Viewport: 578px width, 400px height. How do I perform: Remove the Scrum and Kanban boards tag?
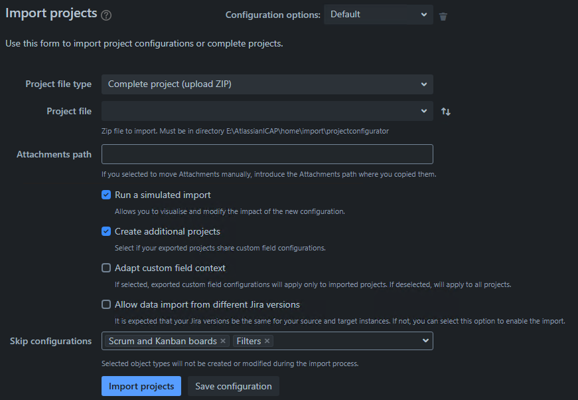(223, 341)
